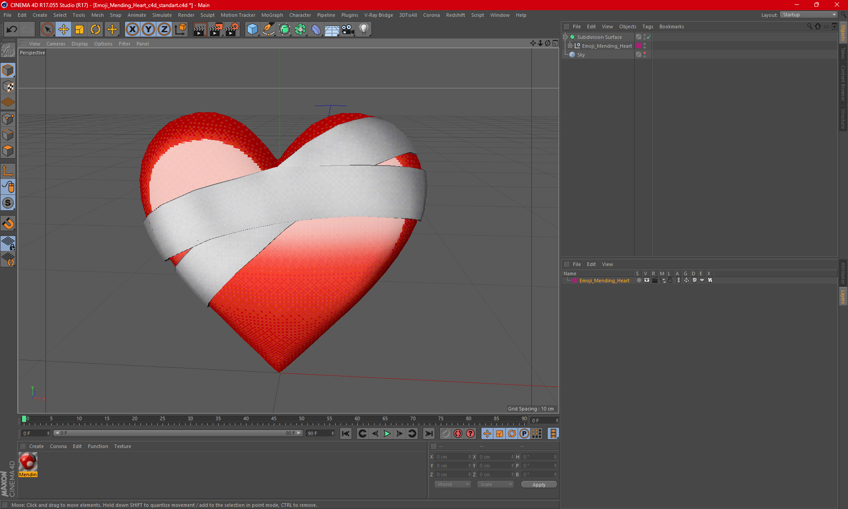The width and height of the screenshot is (848, 509).
Task: Click Render View clapperboard icon
Action: (x=200, y=30)
